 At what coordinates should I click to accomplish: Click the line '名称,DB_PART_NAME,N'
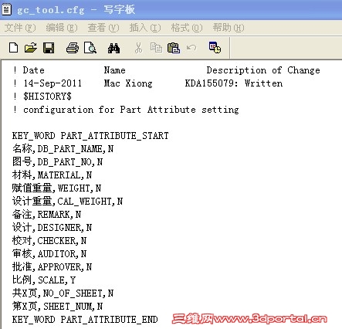point(63,149)
